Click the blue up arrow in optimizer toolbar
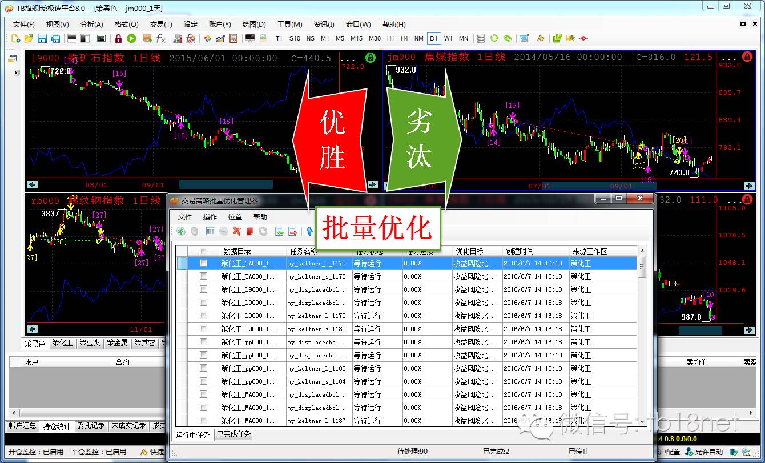Viewport: 765px width, 463px height. [x=309, y=231]
